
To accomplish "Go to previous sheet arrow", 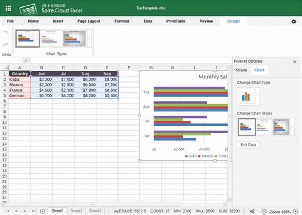I will (x=16, y=211).
